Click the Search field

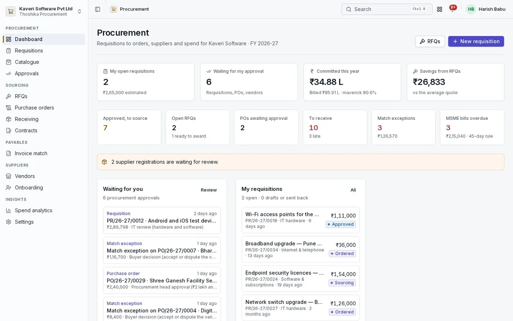pyautogui.click(x=386, y=9)
